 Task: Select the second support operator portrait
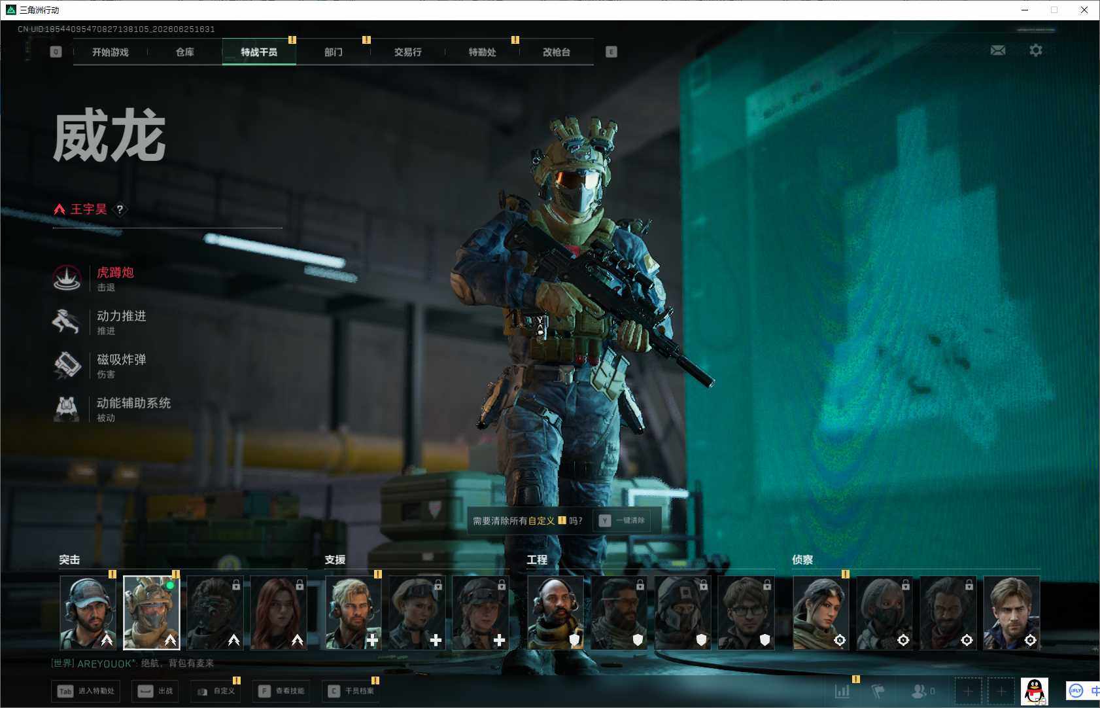coord(417,612)
